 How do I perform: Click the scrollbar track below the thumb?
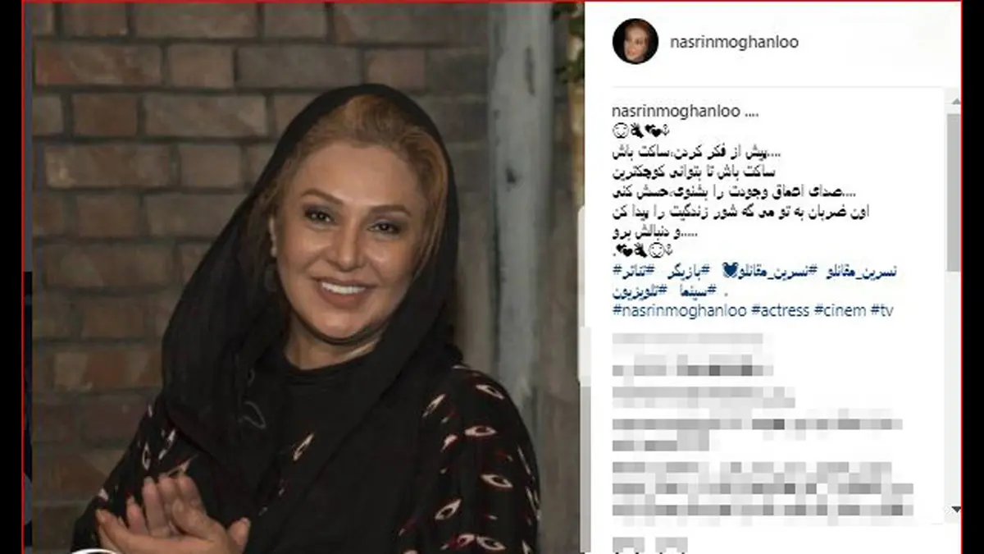(x=953, y=386)
